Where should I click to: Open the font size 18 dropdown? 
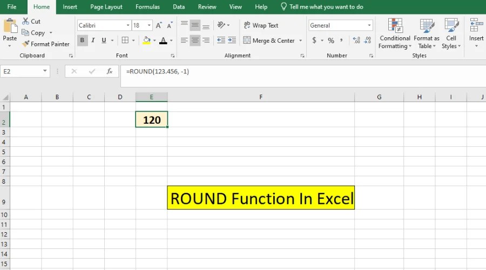click(149, 25)
